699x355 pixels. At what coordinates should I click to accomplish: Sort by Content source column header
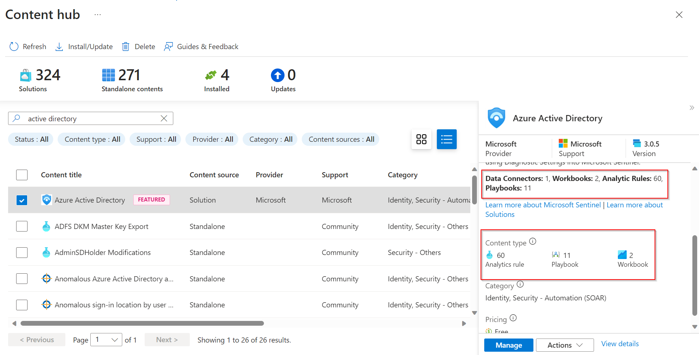[x=214, y=175]
